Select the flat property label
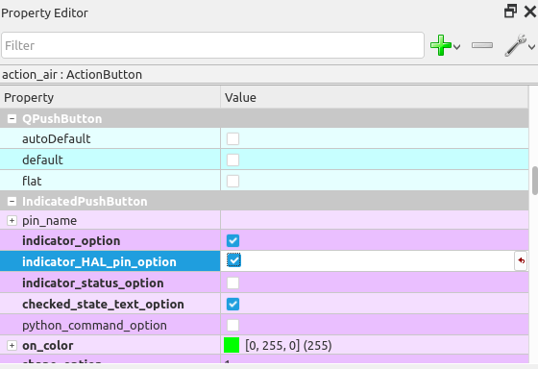 pyautogui.click(x=32, y=182)
